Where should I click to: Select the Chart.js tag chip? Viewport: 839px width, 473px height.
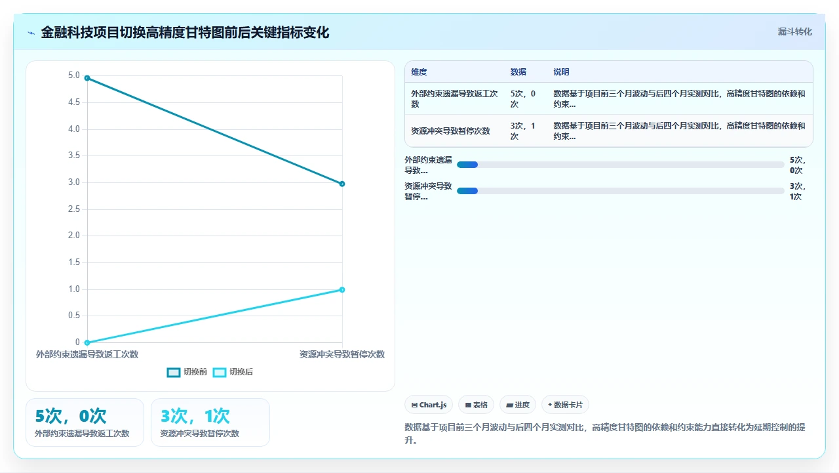click(x=429, y=405)
